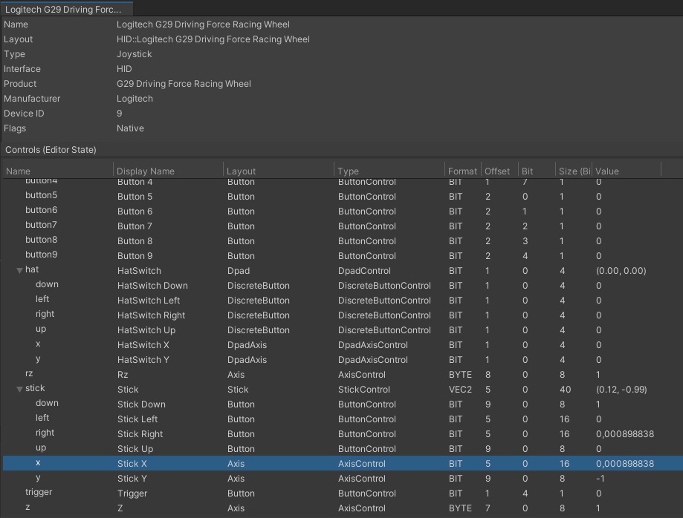
Task: Sort controls by Format column header
Action: (462, 171)
